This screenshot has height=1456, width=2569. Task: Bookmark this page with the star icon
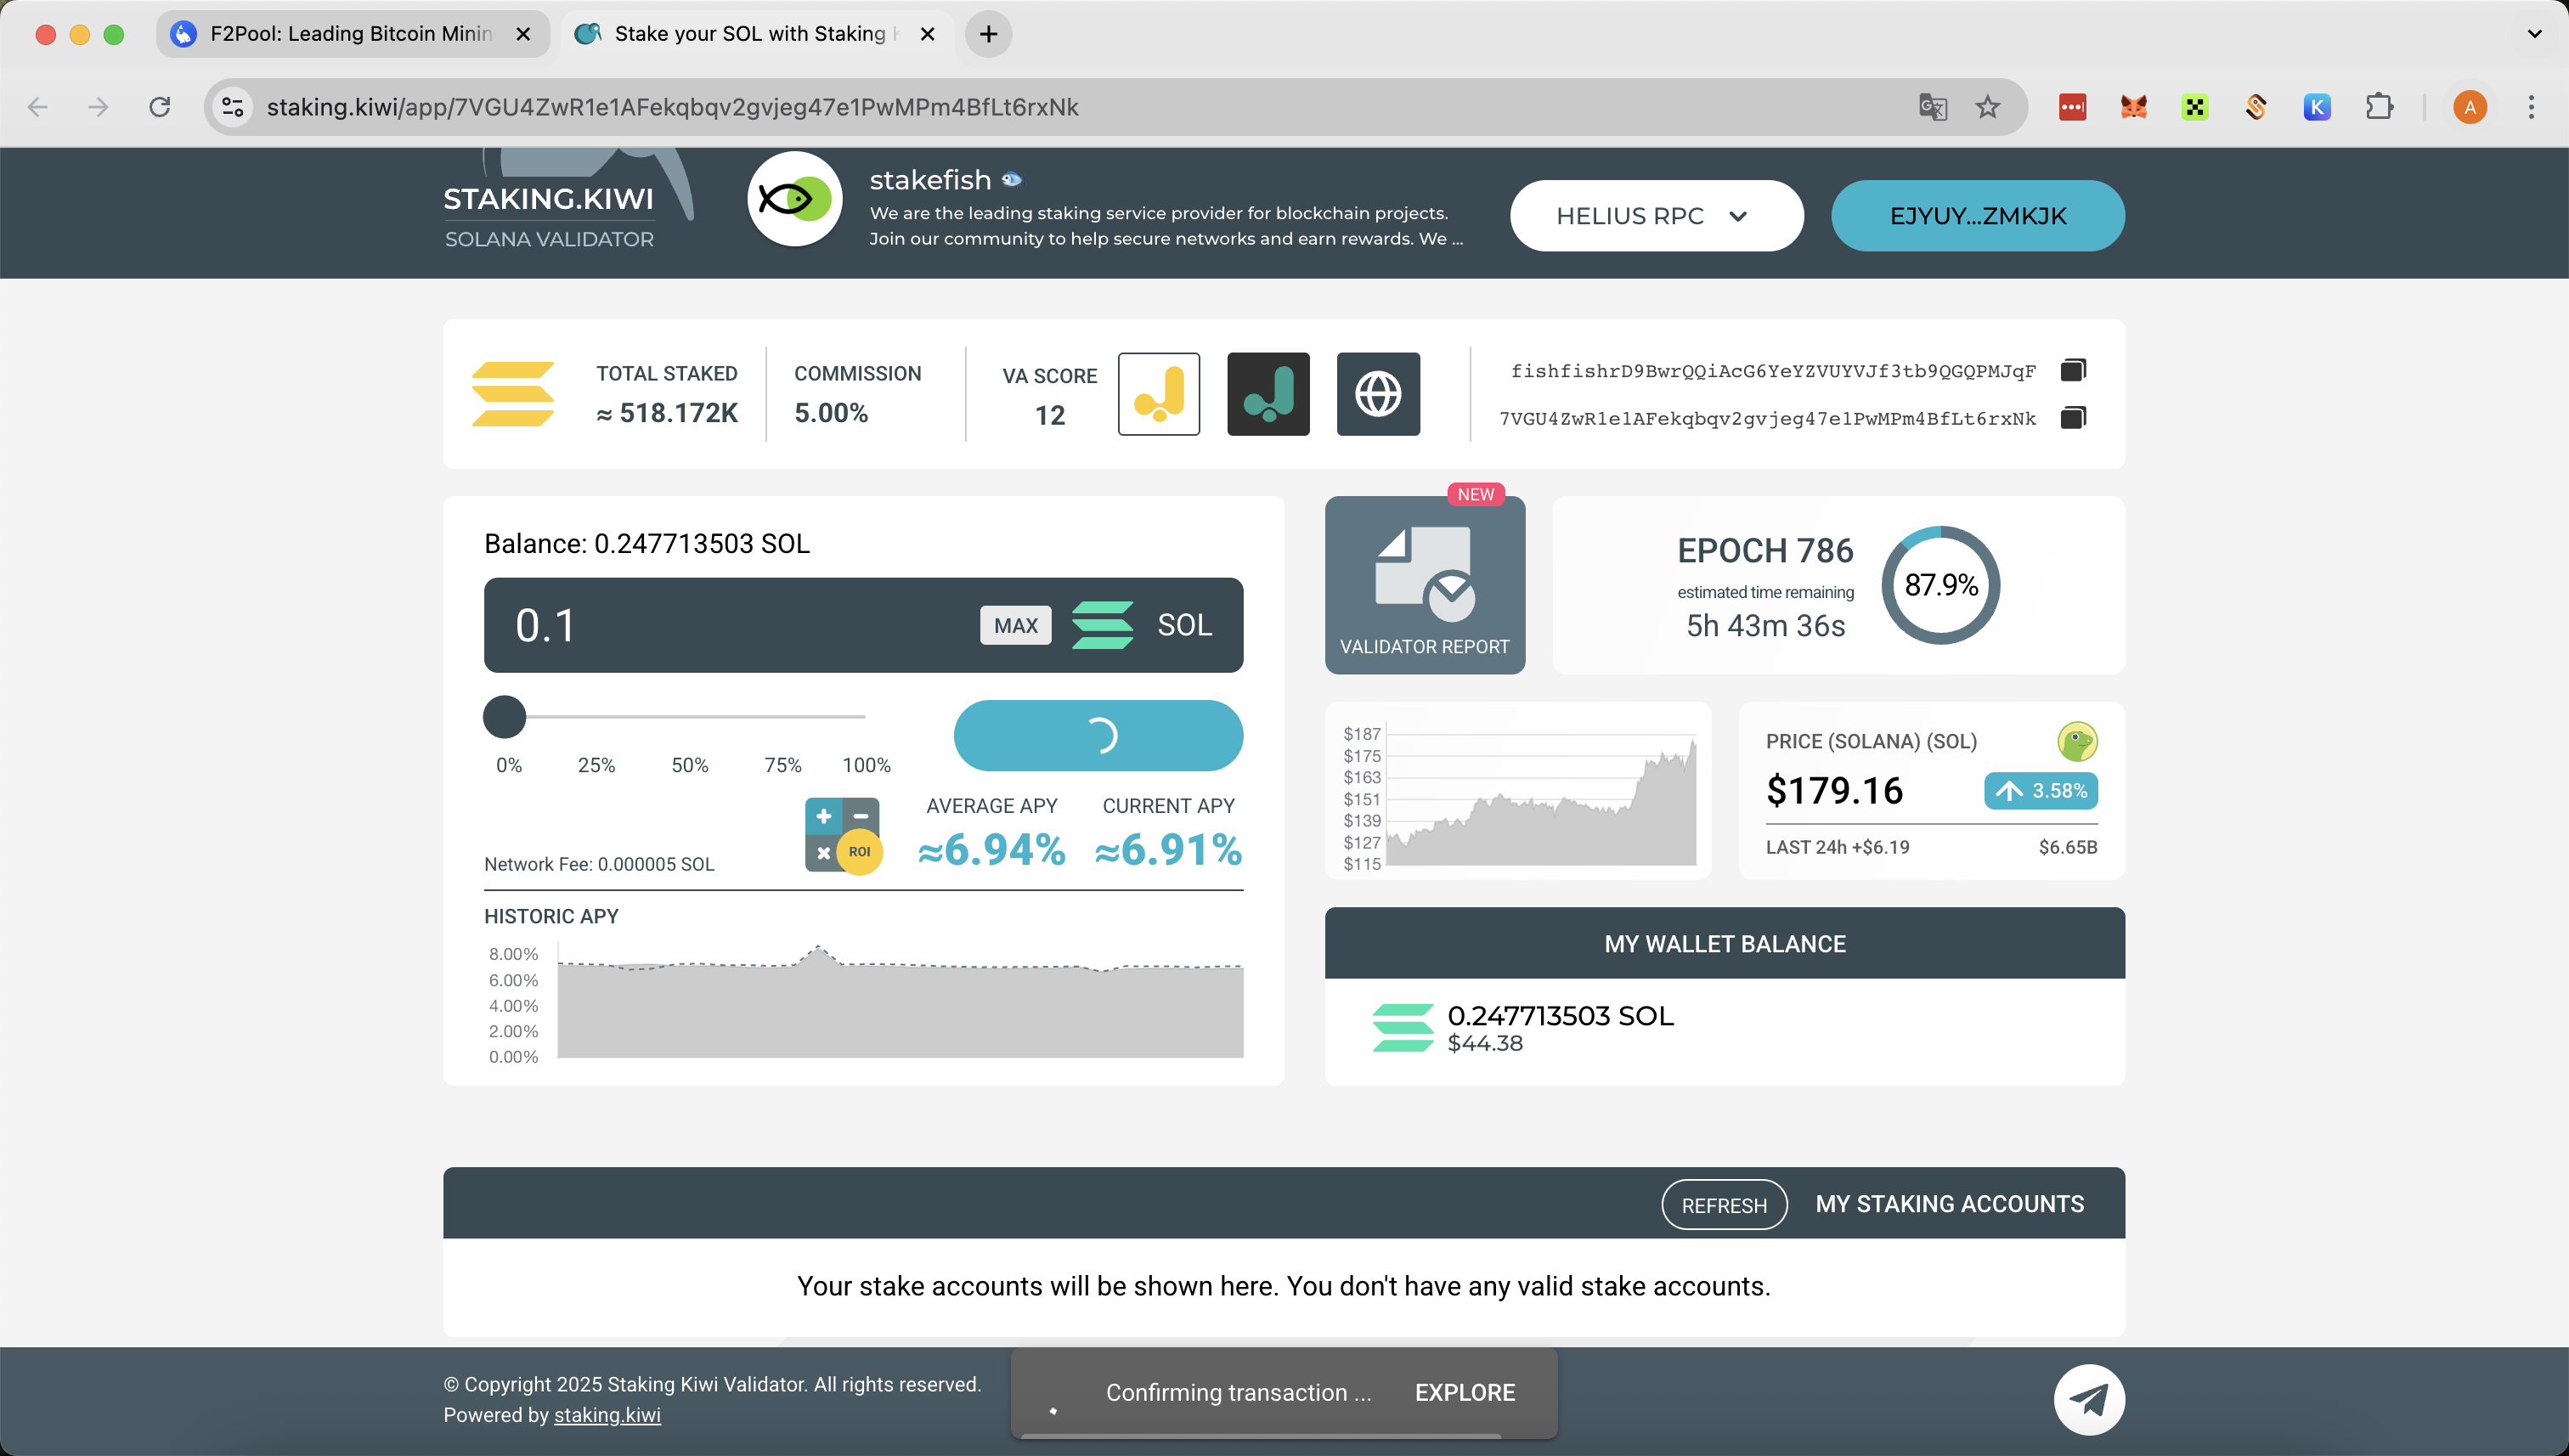click(x=1987, y=107)
